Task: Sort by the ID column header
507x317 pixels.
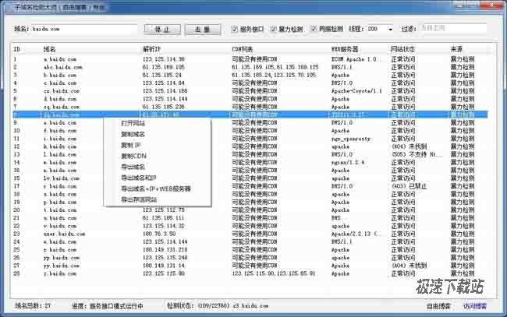Action: point(17,49)
